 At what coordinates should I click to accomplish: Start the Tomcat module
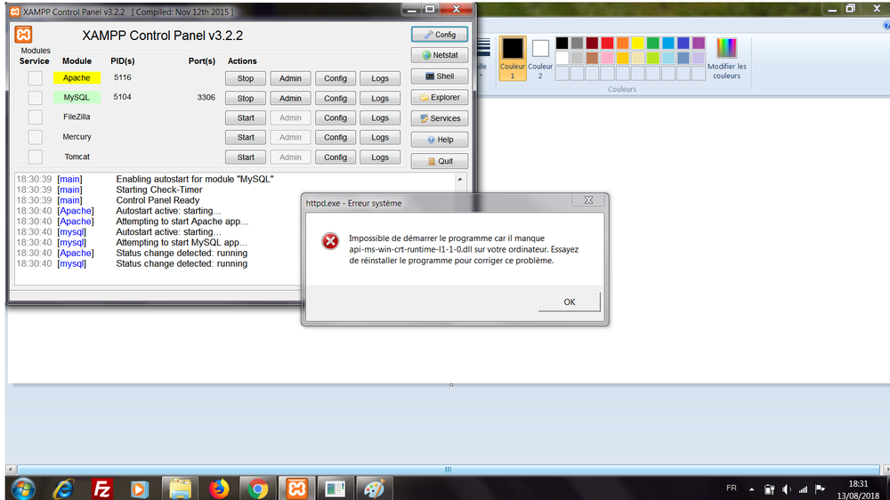pos(246,157)
